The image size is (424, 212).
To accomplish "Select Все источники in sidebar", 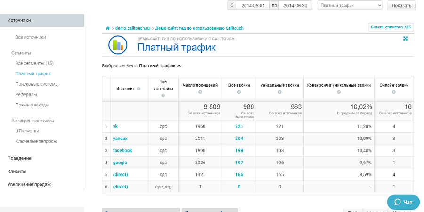I will (x=31, y=37).
